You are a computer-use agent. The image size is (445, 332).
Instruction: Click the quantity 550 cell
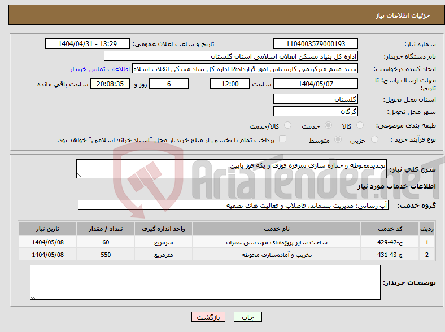(106, 255)
